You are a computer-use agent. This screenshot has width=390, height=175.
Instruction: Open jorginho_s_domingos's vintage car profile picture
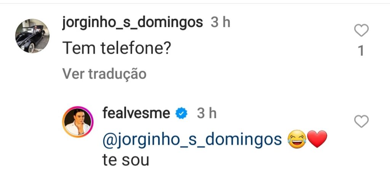pos(32,36)
